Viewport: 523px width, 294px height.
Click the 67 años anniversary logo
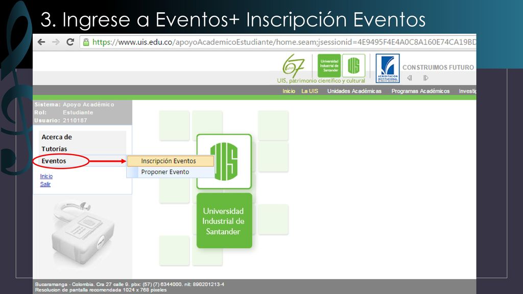(294, 66)
